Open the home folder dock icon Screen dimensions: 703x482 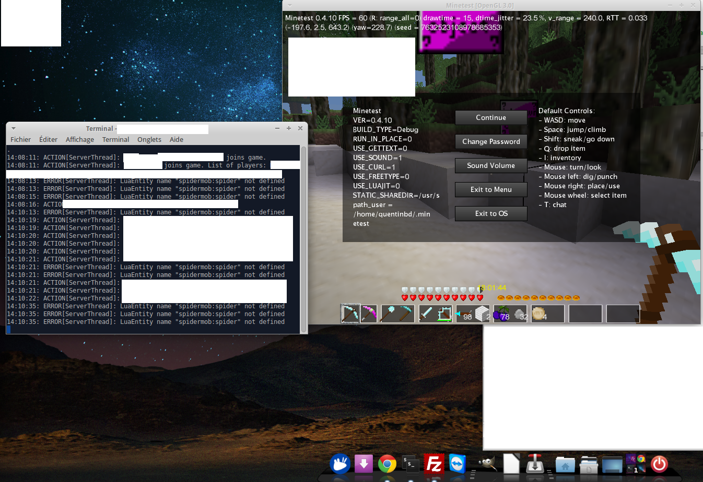pos(565,464)
